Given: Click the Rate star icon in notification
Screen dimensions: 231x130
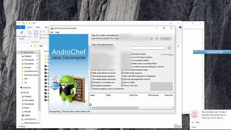Looking at the screenshot, I should [192, 122].
